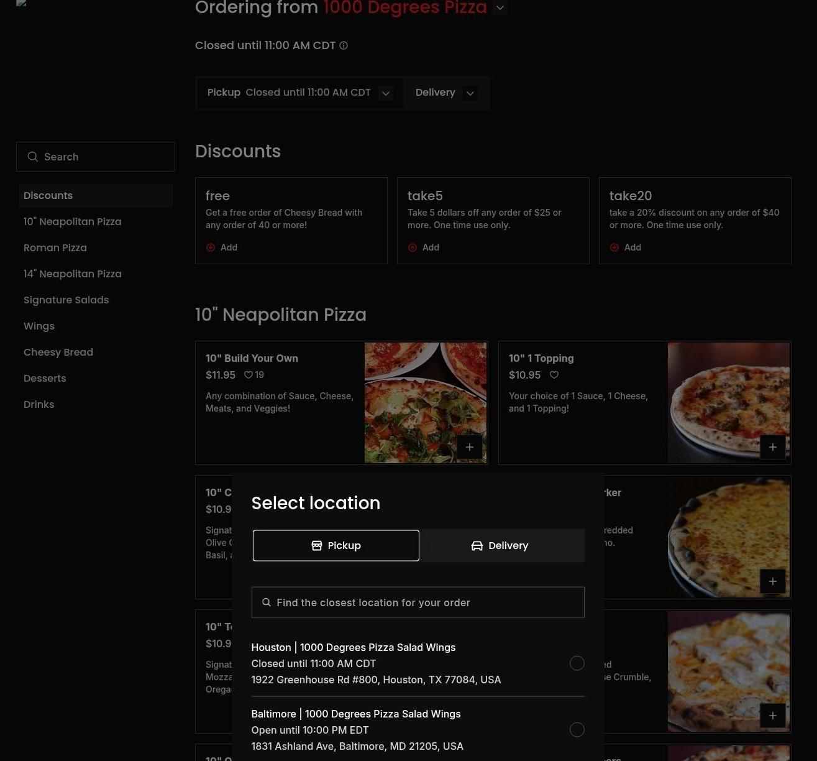Screen dimensions: 817x761
Task: Click the find closest location search box
Action: 418,602
